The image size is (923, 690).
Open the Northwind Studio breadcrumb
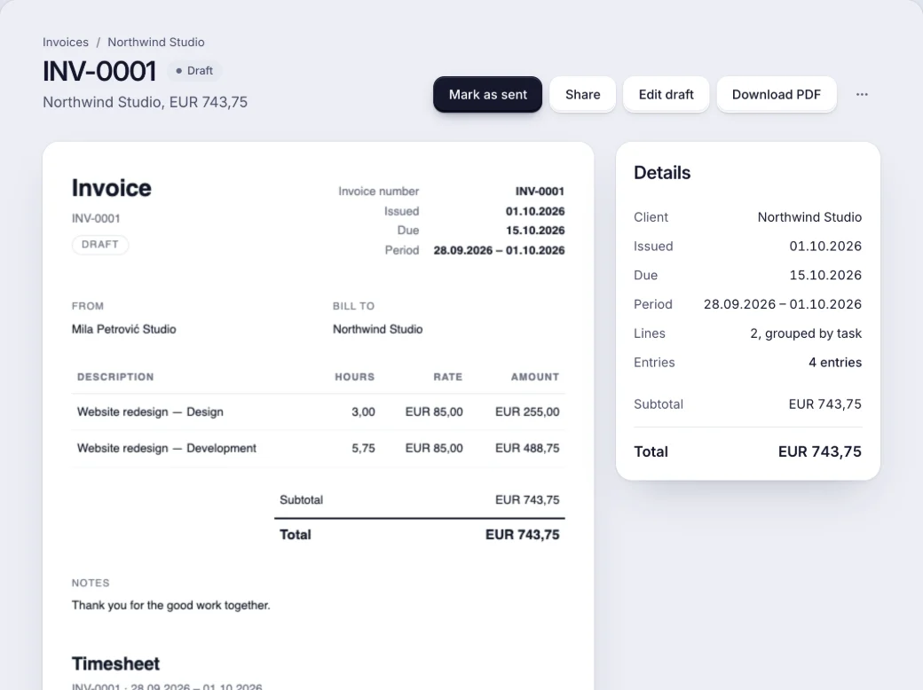pyautogui.click(x=156, y=43)
